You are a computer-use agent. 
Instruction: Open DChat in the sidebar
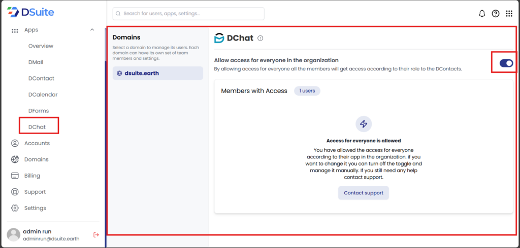click(37, 127)
